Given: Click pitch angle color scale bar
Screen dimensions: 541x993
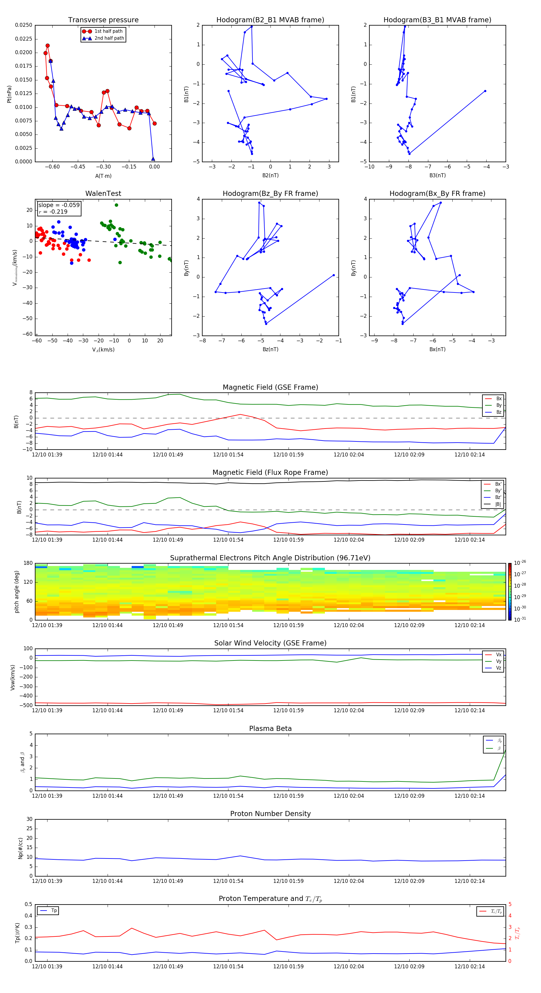Looking at the screenshot, I should pyautogui.click(x=510, y=592).
